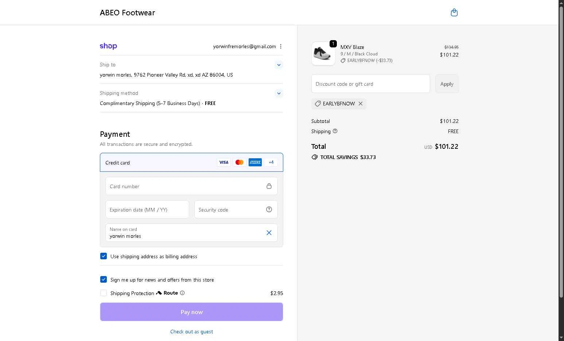Screen dimensions: 564x341
Task: Expand the Shipping method section
Action: [279, 93]
